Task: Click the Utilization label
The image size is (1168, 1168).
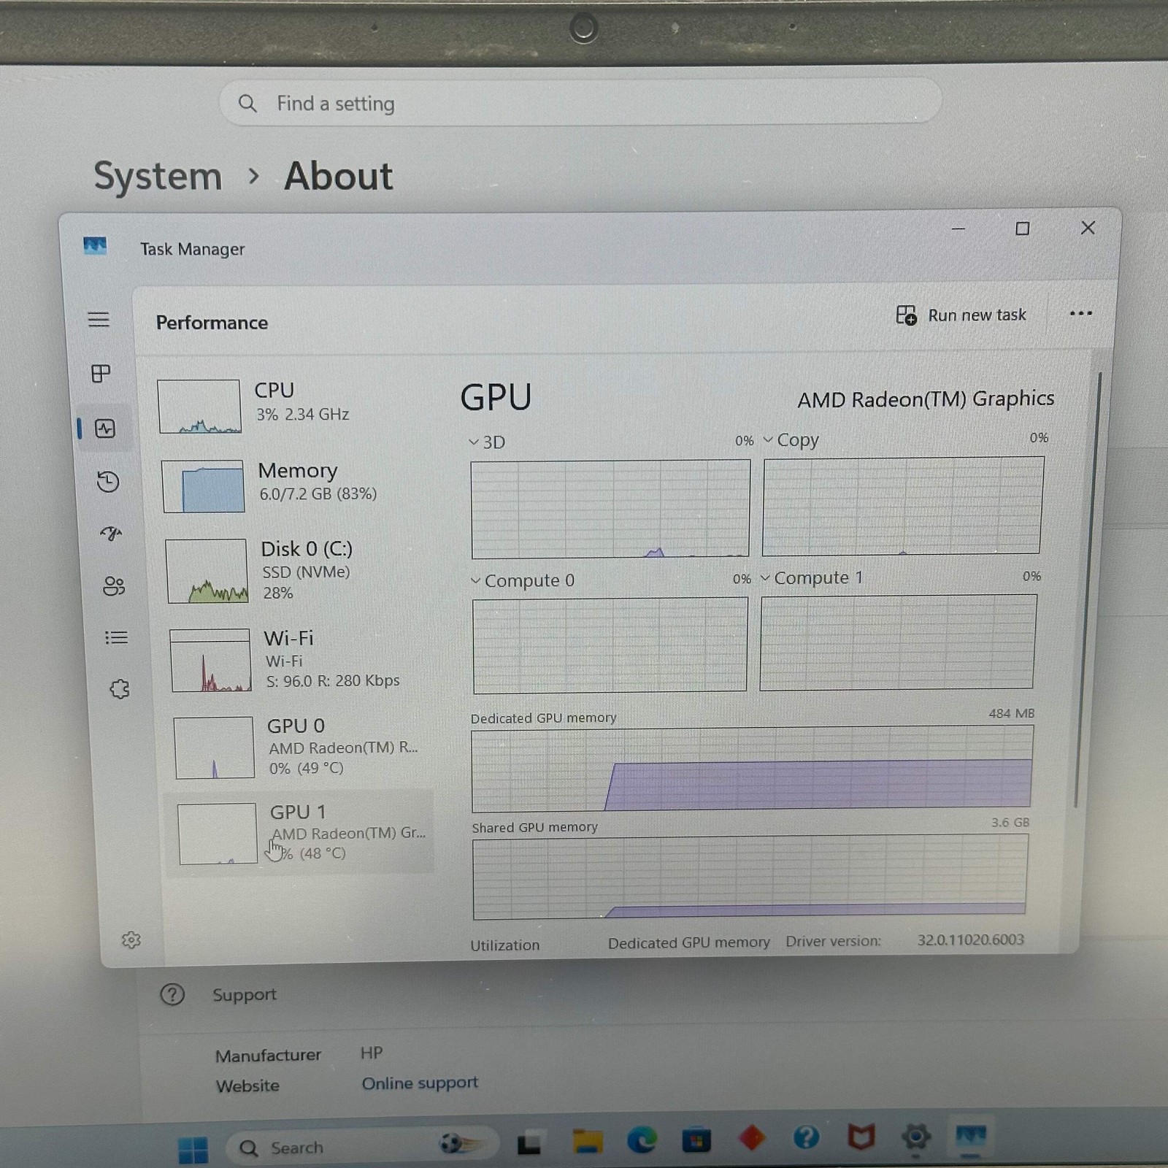Action: click(505, 945)
